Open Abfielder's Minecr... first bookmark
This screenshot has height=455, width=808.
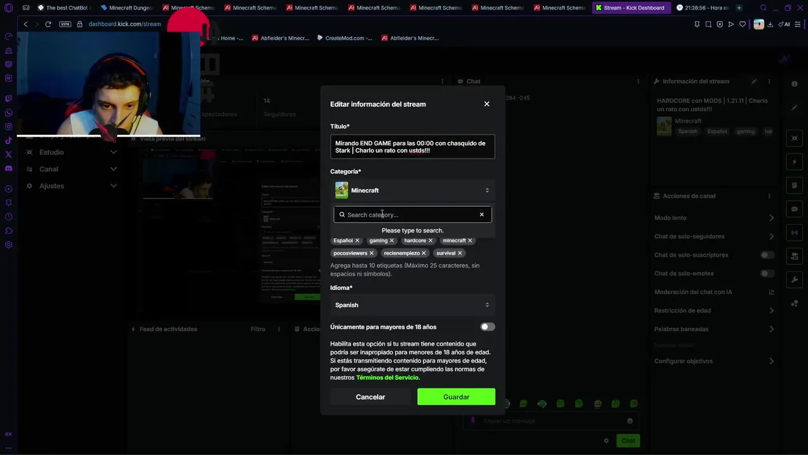point(280,38)
